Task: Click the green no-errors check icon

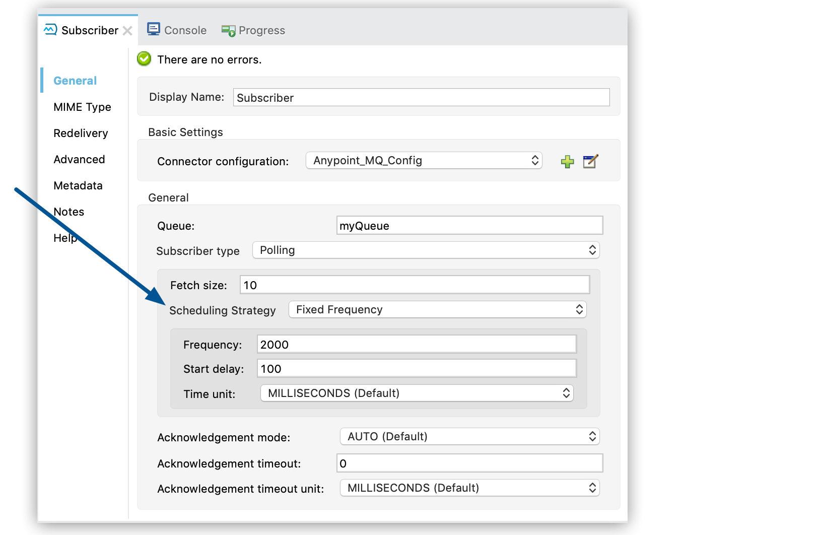Action: [x=144, y=59]
